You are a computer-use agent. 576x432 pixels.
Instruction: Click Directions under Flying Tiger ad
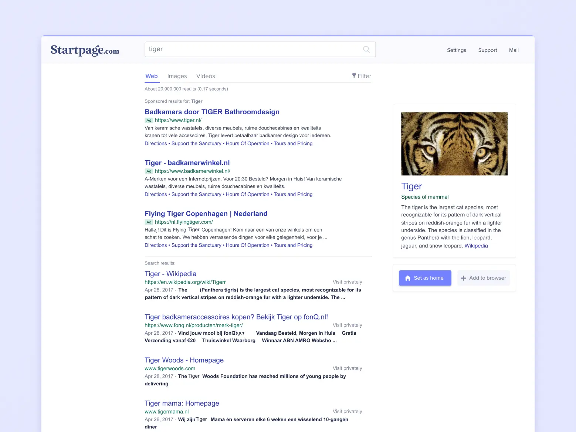coord(156,245)
